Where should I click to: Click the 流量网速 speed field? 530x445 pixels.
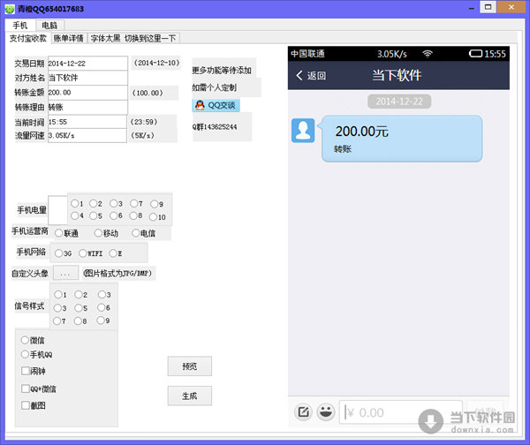pos(87,135)
